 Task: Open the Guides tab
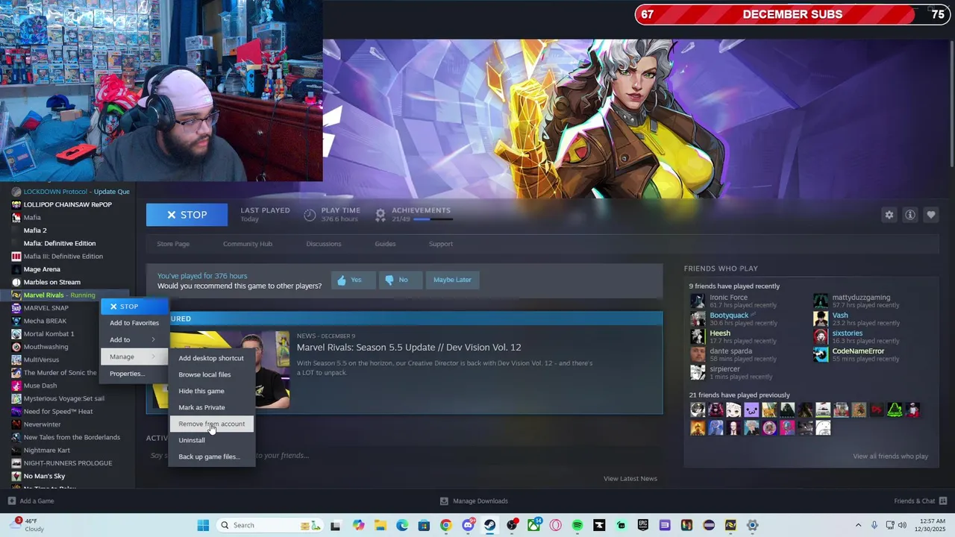pos(385,244)
